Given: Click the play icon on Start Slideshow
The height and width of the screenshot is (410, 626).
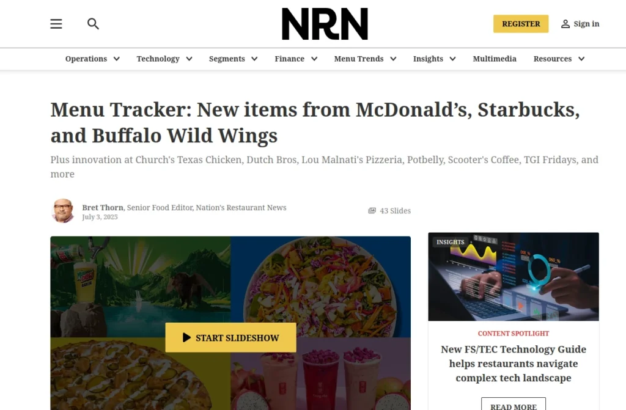Looking at the screenshot, I should click(x=186, y=337).
